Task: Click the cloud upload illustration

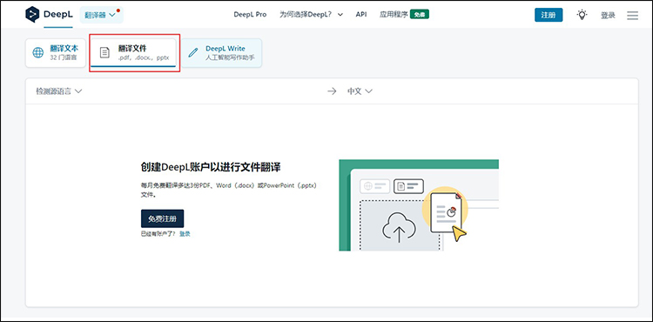Action: pos(399,228)
